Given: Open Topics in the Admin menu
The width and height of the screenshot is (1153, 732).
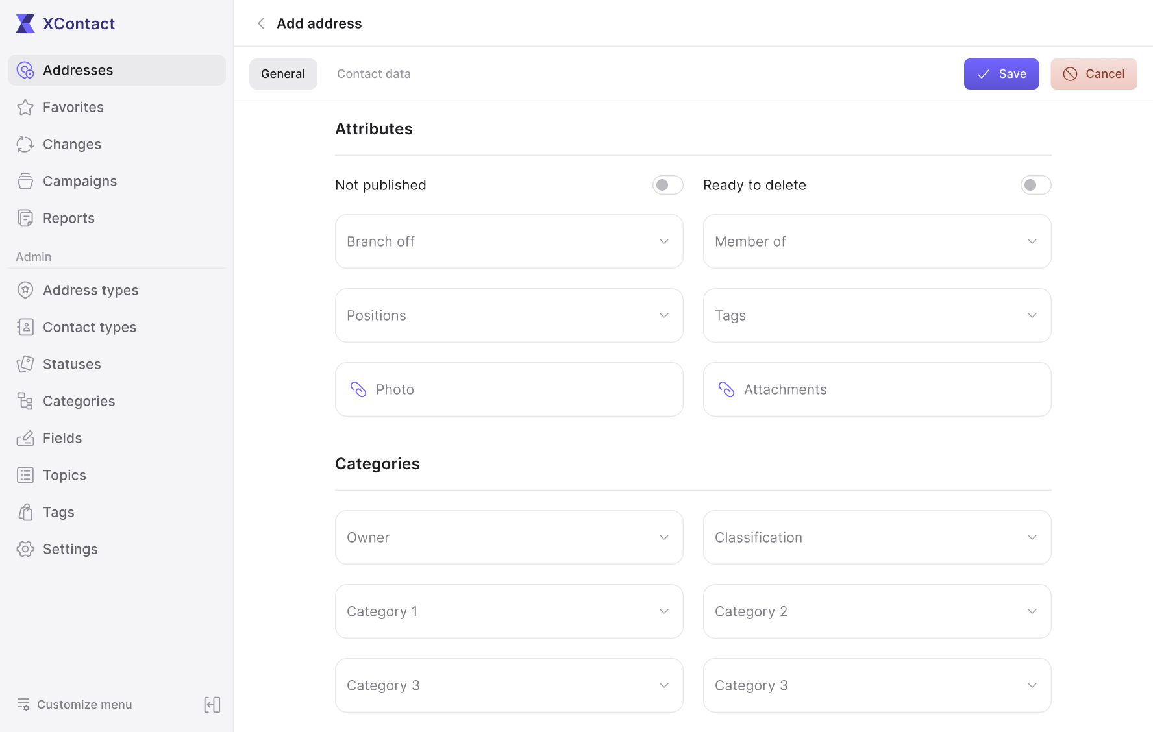Looking at the screenshot, I should point(117,475).
